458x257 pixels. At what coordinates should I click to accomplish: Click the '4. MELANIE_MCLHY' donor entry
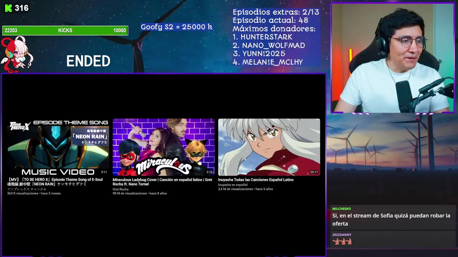268,62
